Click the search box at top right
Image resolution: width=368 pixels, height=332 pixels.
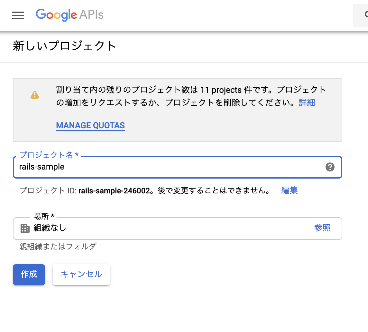click(362, 15)
